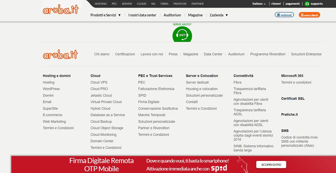Image resolution: width=336 pixels, height=173 pixels.
Task: Open the PEC top tab
Action: pos(114,4)
